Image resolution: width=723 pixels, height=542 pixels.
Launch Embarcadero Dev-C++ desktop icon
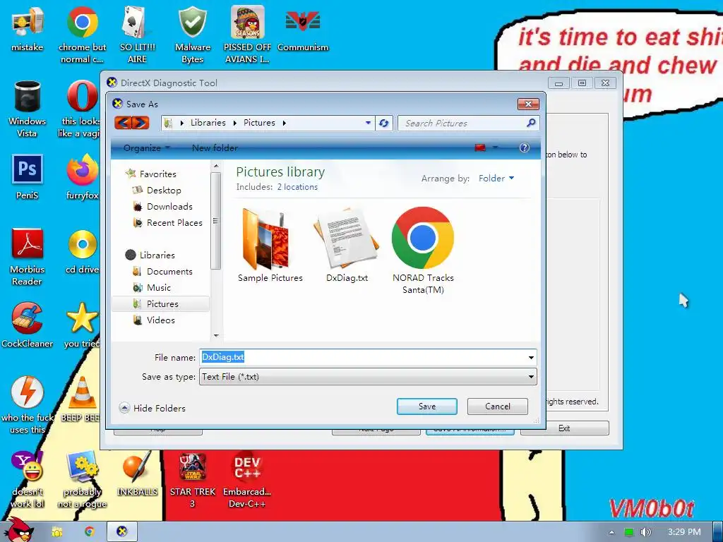pyautogui.click(x=247, y=479)
